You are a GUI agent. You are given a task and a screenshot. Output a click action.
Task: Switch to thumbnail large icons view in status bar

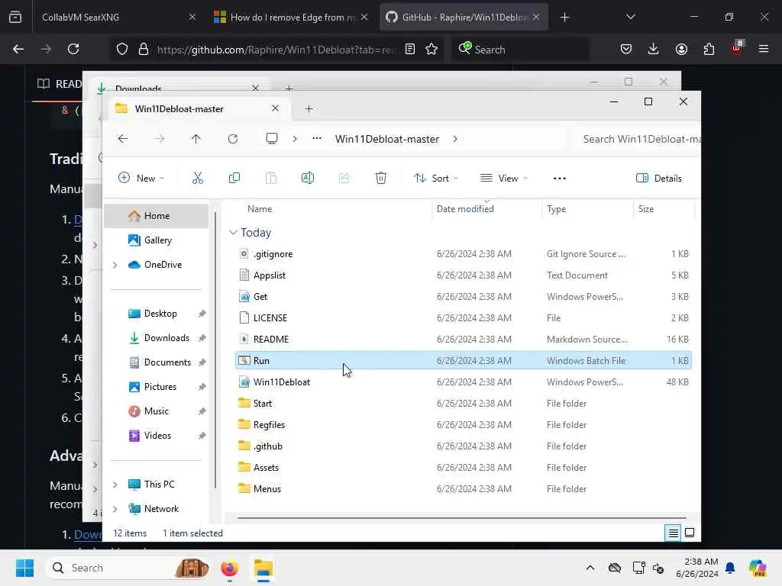tap(690, 533)
